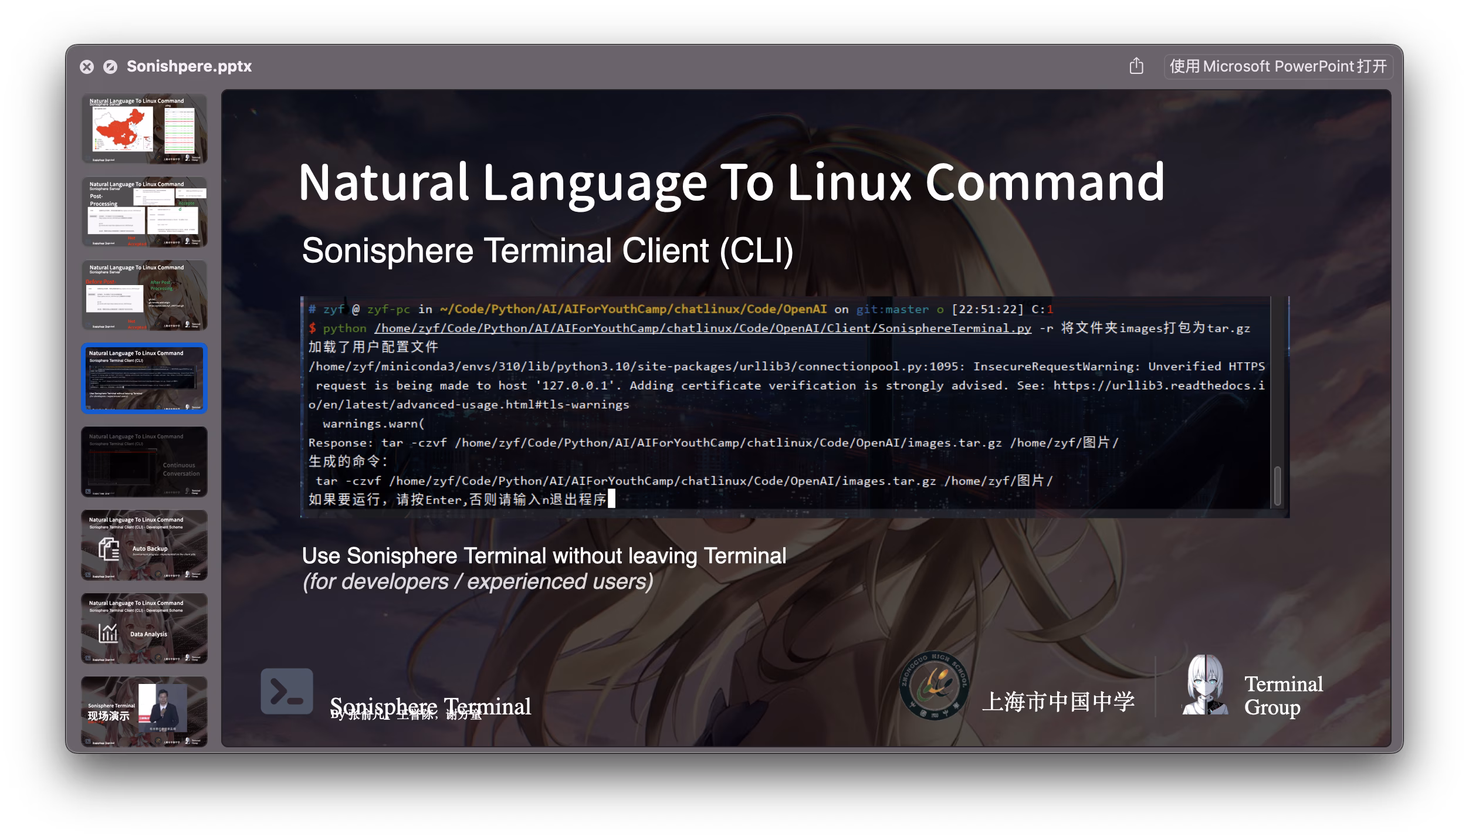The image size is (1469, 840).
Task: Go to the 现场演示 slide thumbnail
Action: pos(144,712)
